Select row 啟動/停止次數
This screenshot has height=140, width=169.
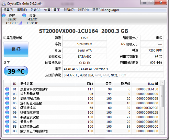[x=82, y=98]
